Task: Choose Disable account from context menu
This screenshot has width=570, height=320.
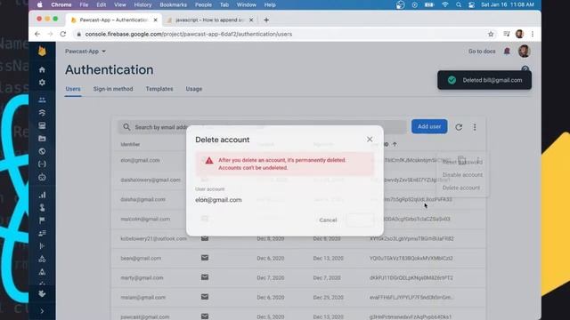Action: [462, 175]
